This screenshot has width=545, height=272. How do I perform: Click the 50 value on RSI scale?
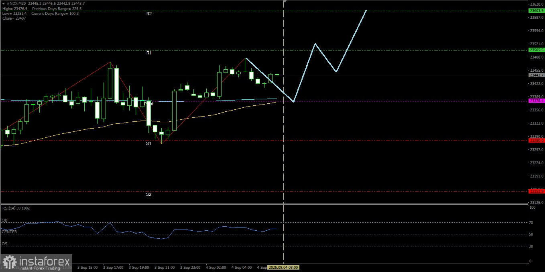(x=532, y=234)
